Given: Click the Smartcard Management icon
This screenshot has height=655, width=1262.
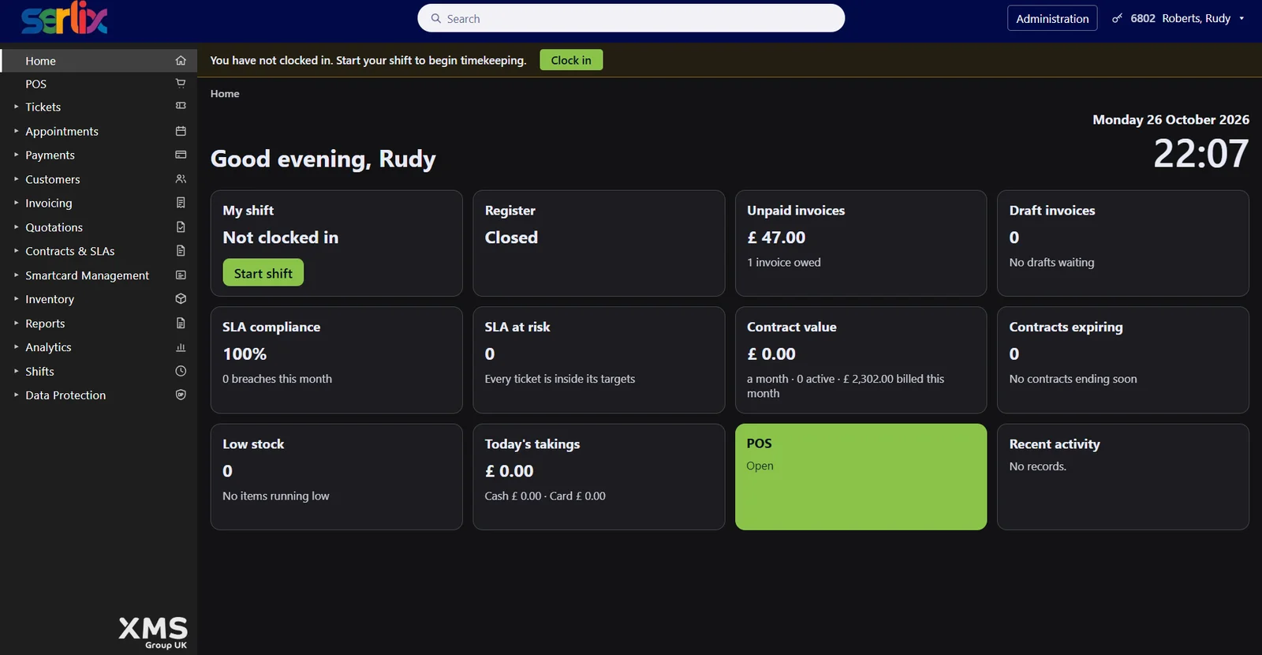Looking at the screenshot, I should click(x=181, y=275).
